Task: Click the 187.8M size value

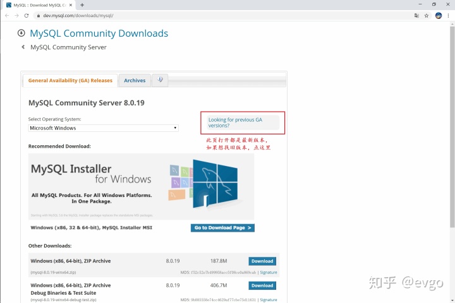Action: tap(219, 261)
